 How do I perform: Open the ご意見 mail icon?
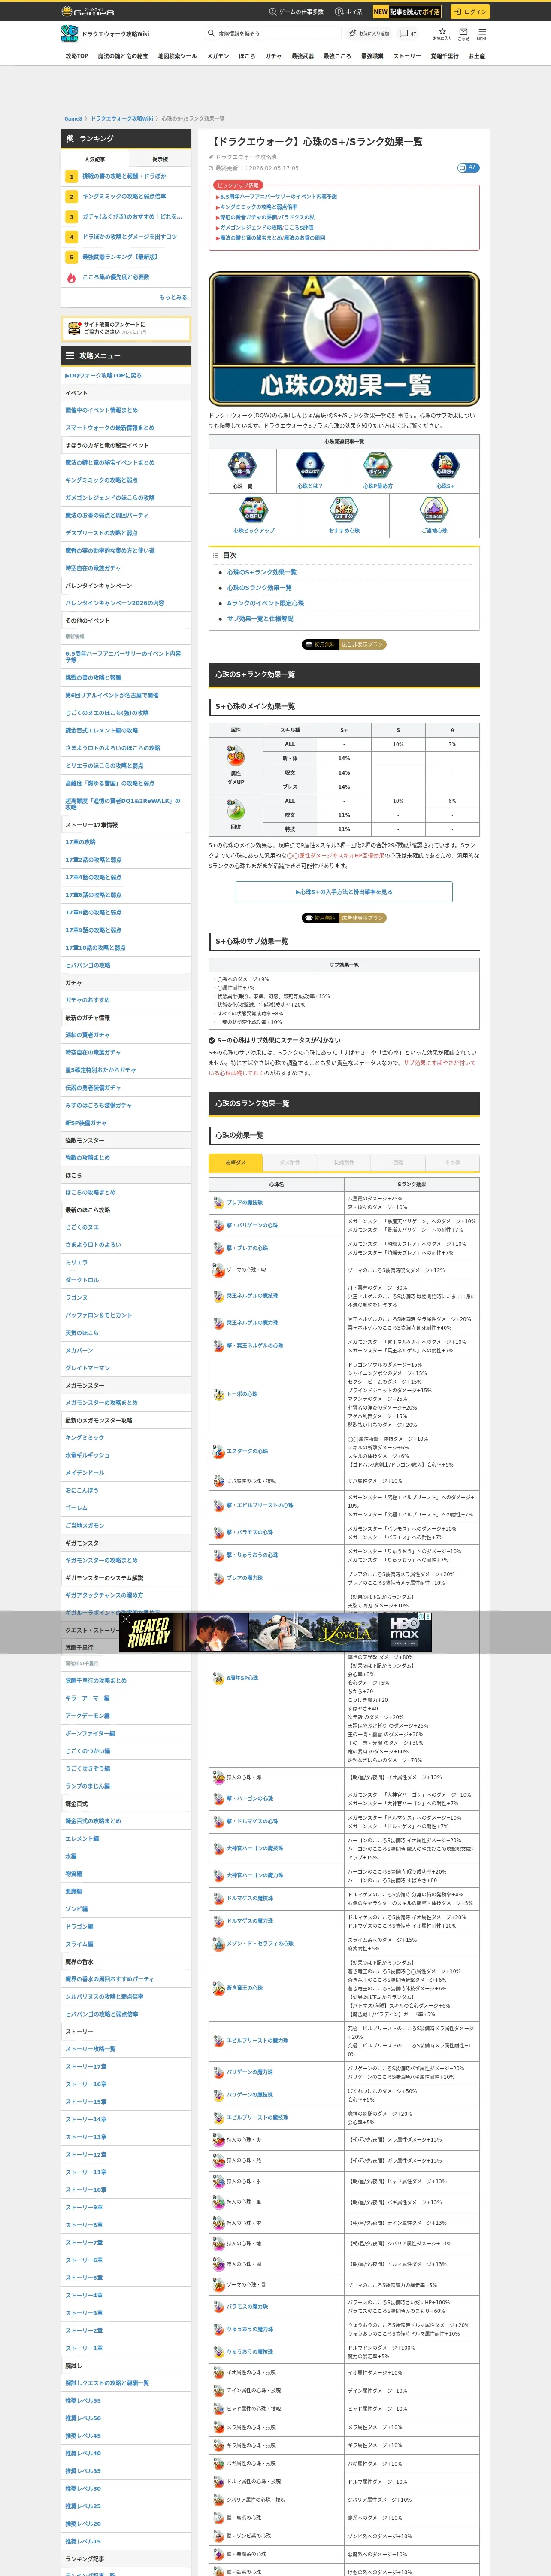point(463,34)
